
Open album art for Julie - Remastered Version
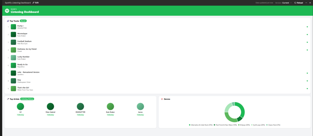point(13,73)
